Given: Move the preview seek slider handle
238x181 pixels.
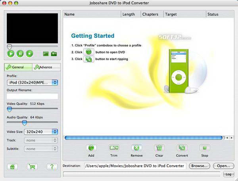Looking at the screenshot, I should tap(10, 47).
